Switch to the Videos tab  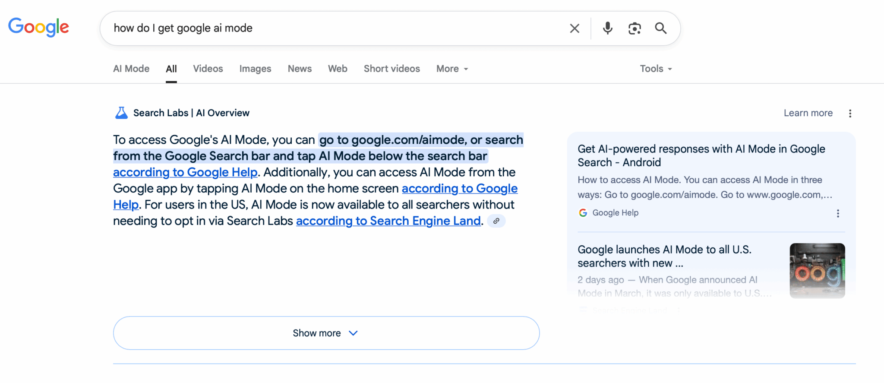pyautogui.click(x=208, y=69)
